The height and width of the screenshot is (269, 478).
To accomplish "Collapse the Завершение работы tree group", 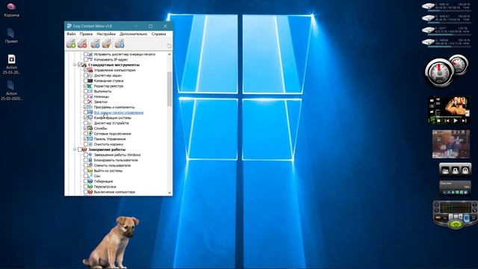I will point(75,149).
